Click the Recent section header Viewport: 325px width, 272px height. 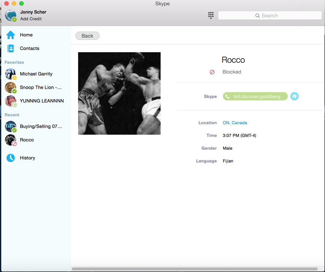pos(12,115)
